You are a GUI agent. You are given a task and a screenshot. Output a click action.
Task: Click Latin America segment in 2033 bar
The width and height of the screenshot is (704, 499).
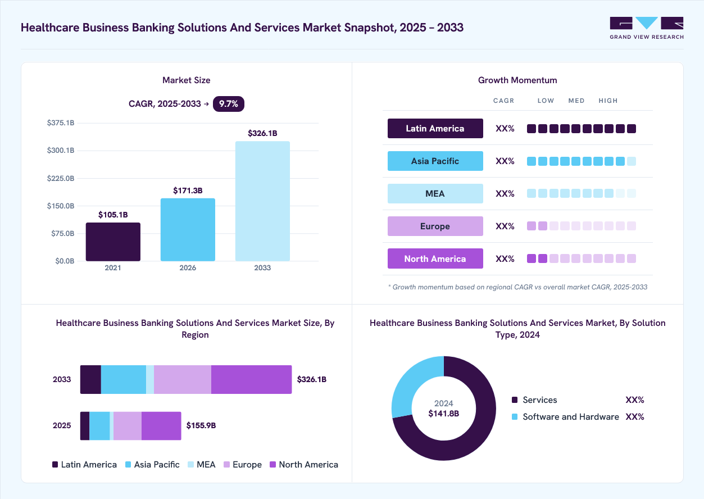pos(90,379)
